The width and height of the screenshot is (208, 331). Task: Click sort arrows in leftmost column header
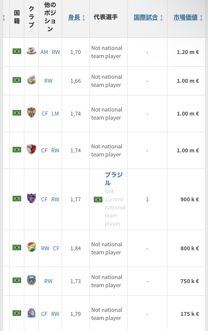click(4, 18)
